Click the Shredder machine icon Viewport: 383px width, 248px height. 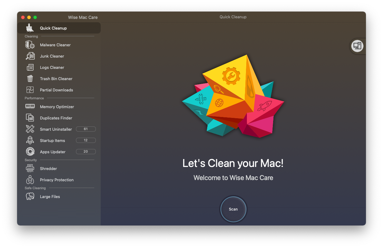[30, 168]
